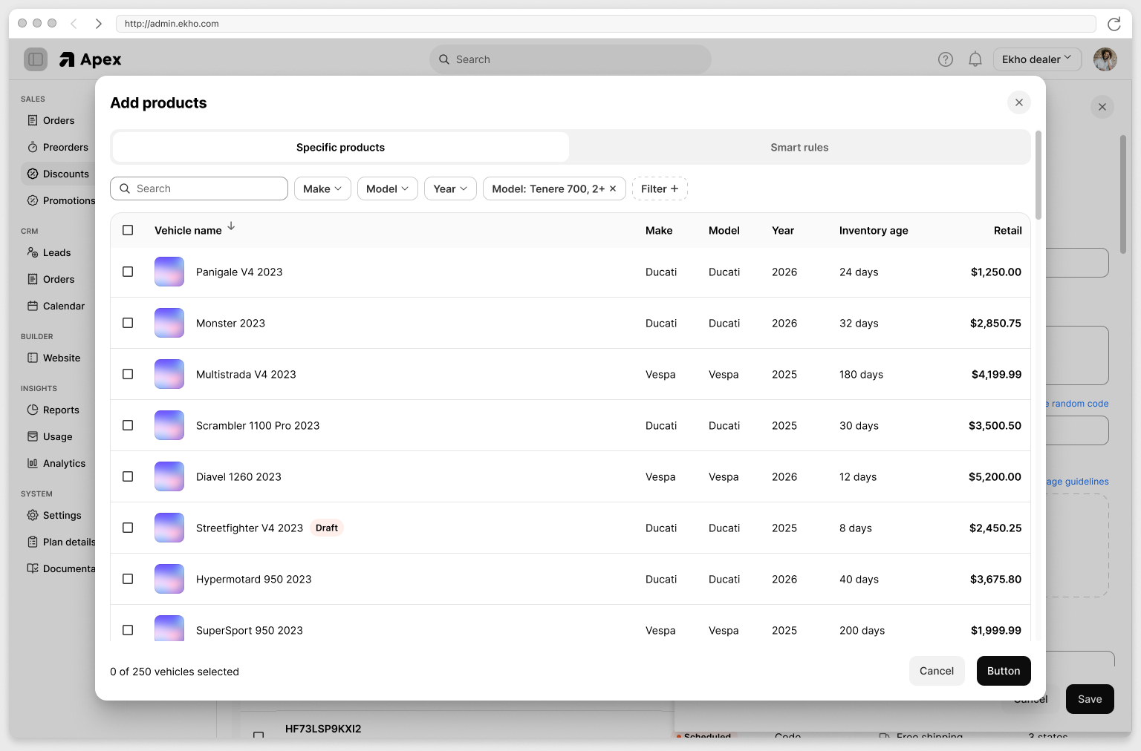The width and height of the screenshot is (1141, 751).
Task: Check Scrambler 1100 Pro 2023 row
Action: 128,425
